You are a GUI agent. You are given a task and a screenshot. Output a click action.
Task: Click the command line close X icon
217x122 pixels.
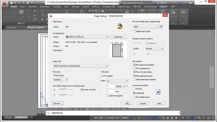pyautogui.click(x=40, y=113)
